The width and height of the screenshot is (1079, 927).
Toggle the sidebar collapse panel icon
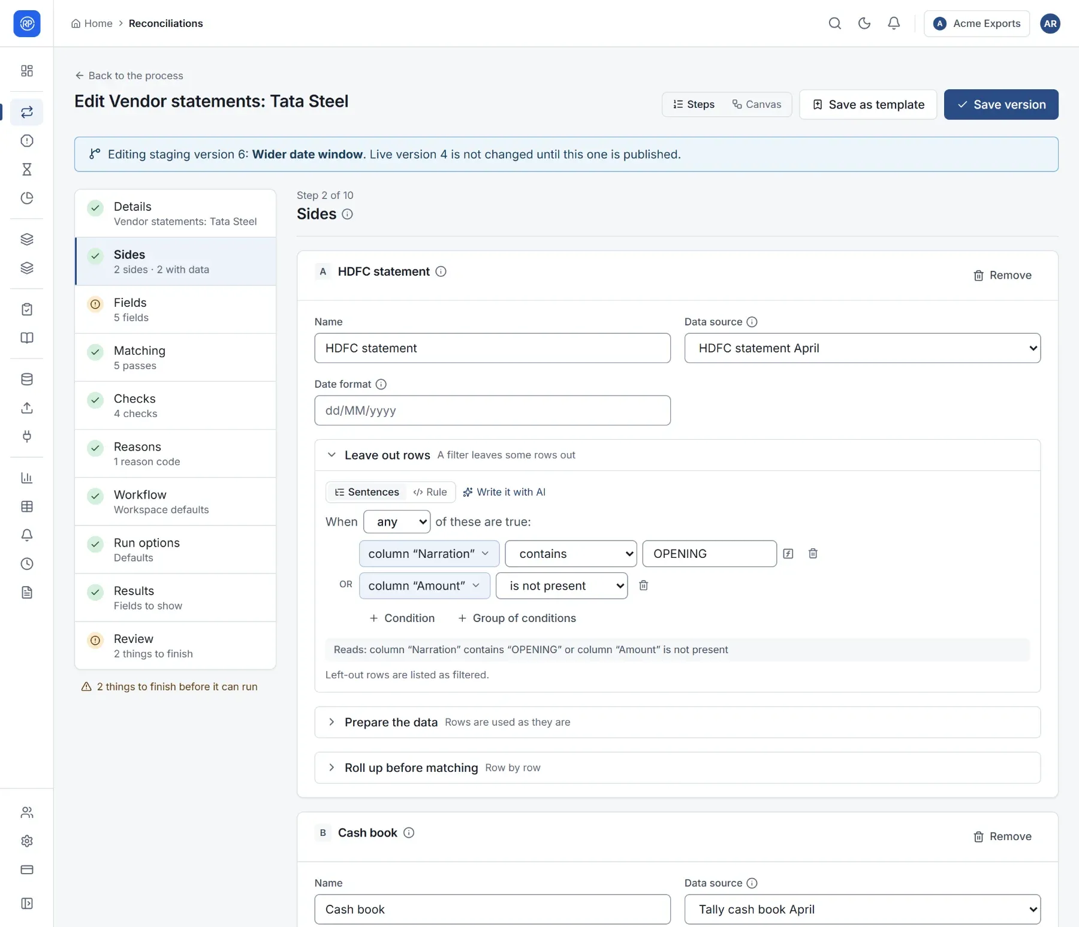pos(27,903)
